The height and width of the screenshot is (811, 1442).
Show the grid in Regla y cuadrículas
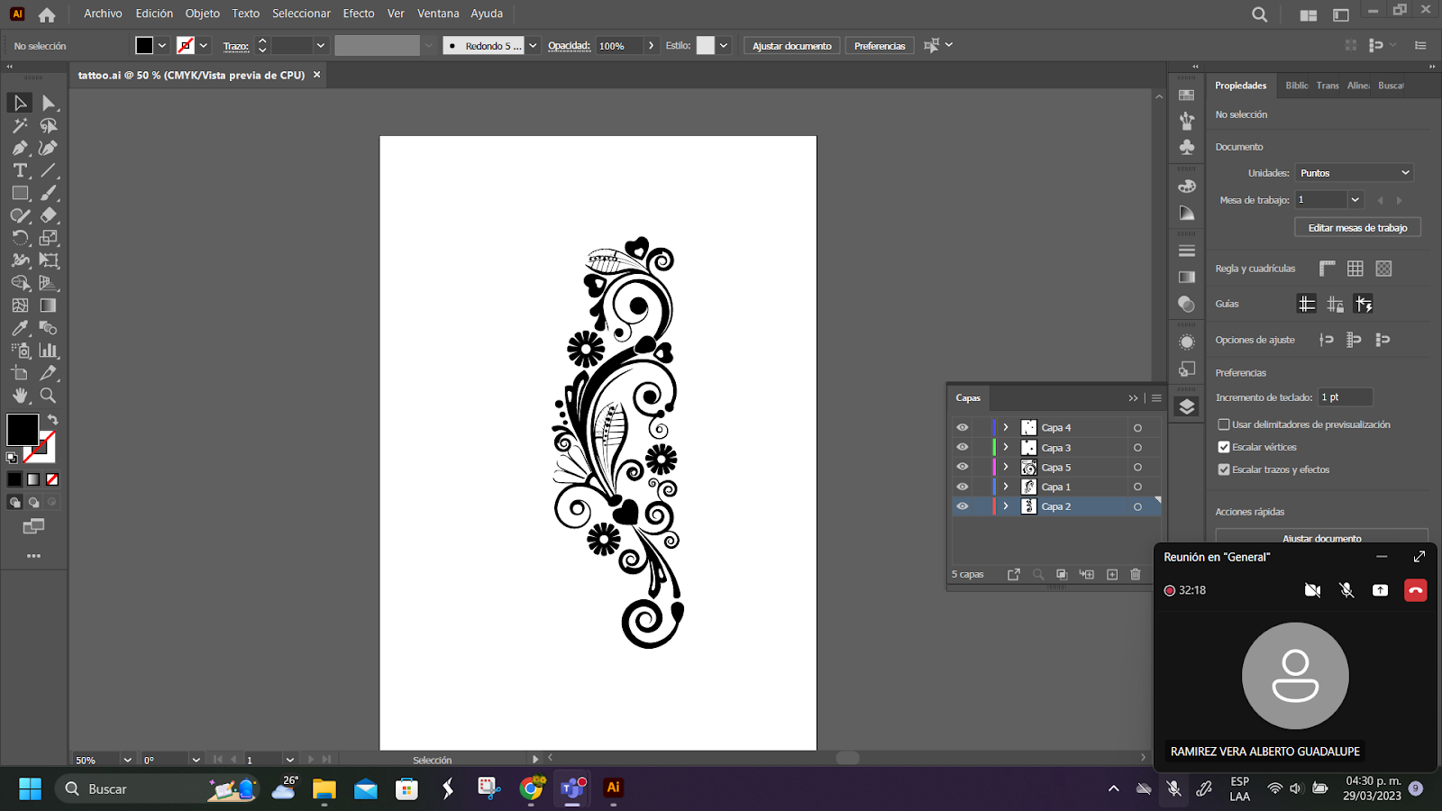[1355, 269]
